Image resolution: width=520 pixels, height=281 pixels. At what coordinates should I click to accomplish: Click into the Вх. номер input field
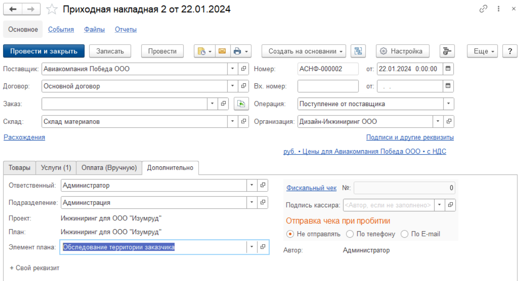click(328, 86)
